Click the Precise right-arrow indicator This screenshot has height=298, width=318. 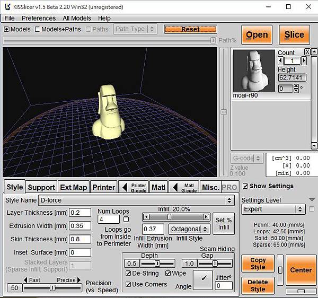(79, 280)
